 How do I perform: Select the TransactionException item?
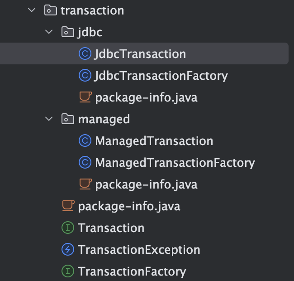[x=139, y=250]
